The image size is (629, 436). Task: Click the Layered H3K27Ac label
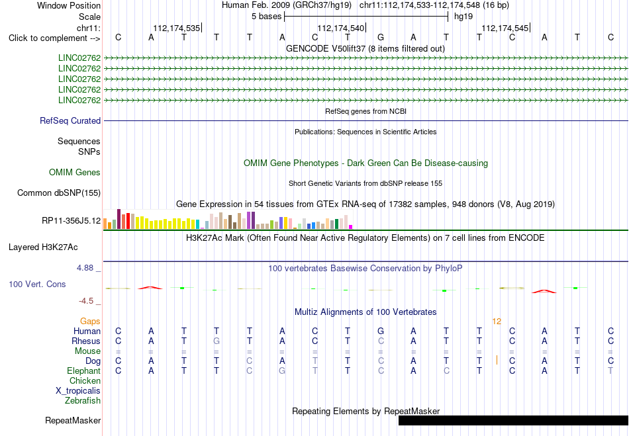tap(43, 247)
